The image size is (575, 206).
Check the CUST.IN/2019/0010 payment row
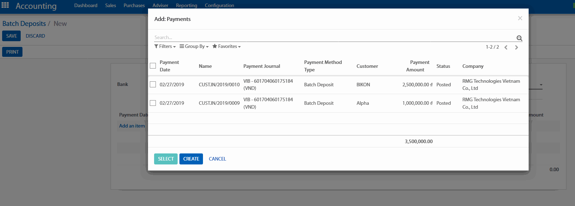[153, 85]
